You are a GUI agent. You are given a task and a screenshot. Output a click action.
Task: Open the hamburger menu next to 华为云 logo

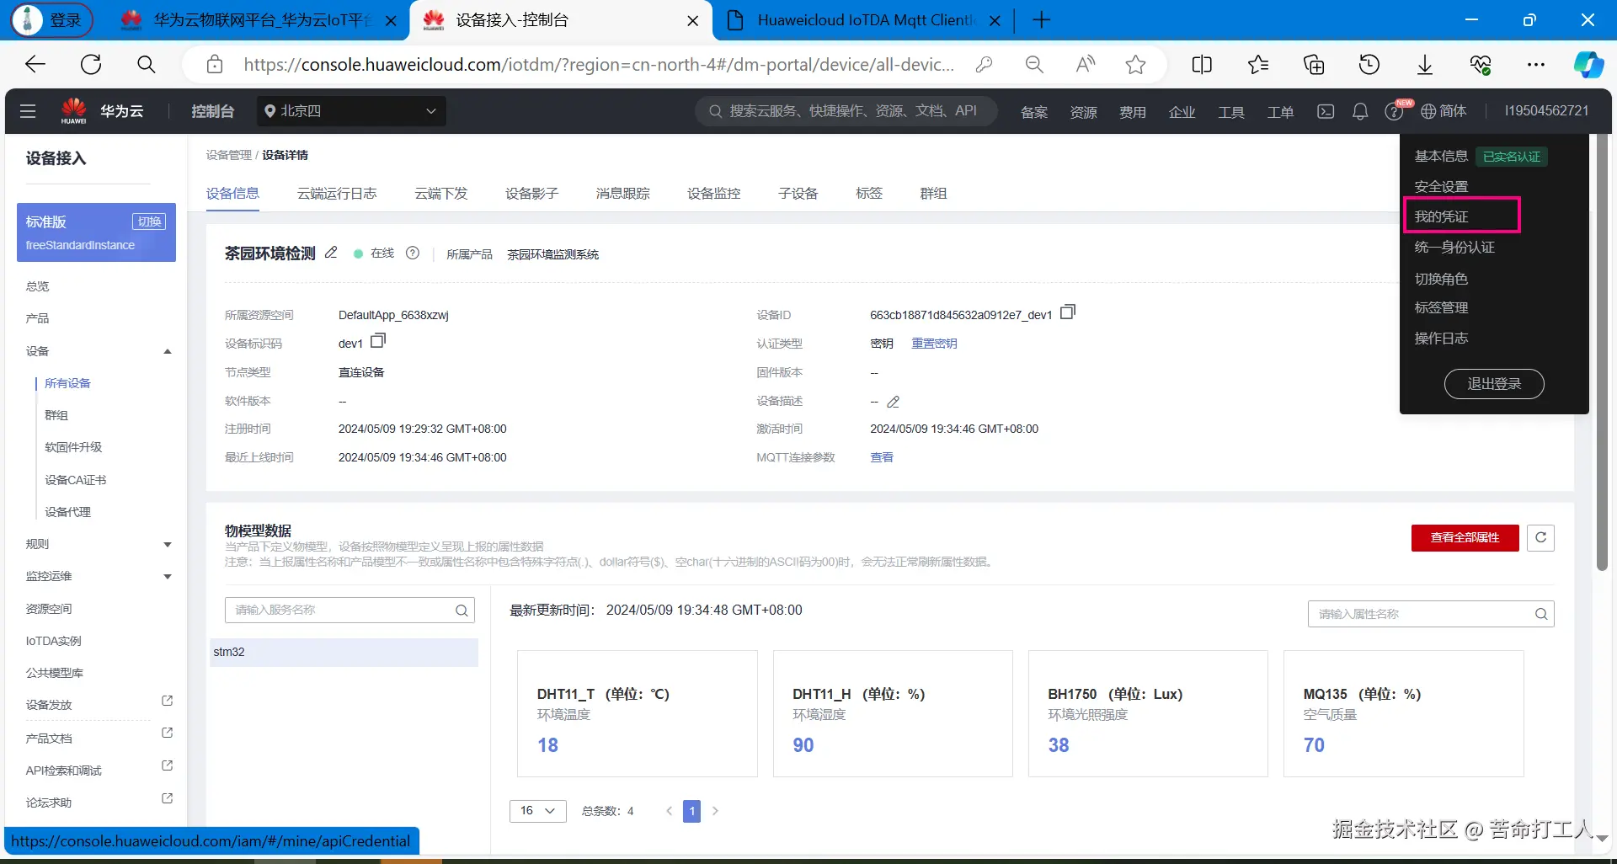pyautogui.click(x=28, y=110)
